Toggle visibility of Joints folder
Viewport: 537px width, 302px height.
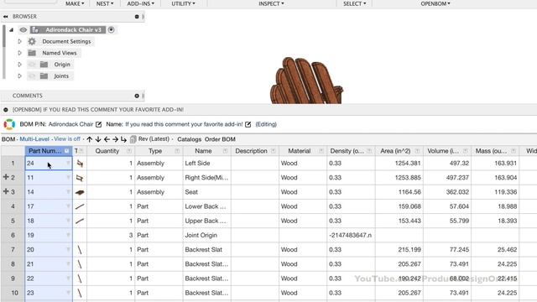(x=32, y=76)
